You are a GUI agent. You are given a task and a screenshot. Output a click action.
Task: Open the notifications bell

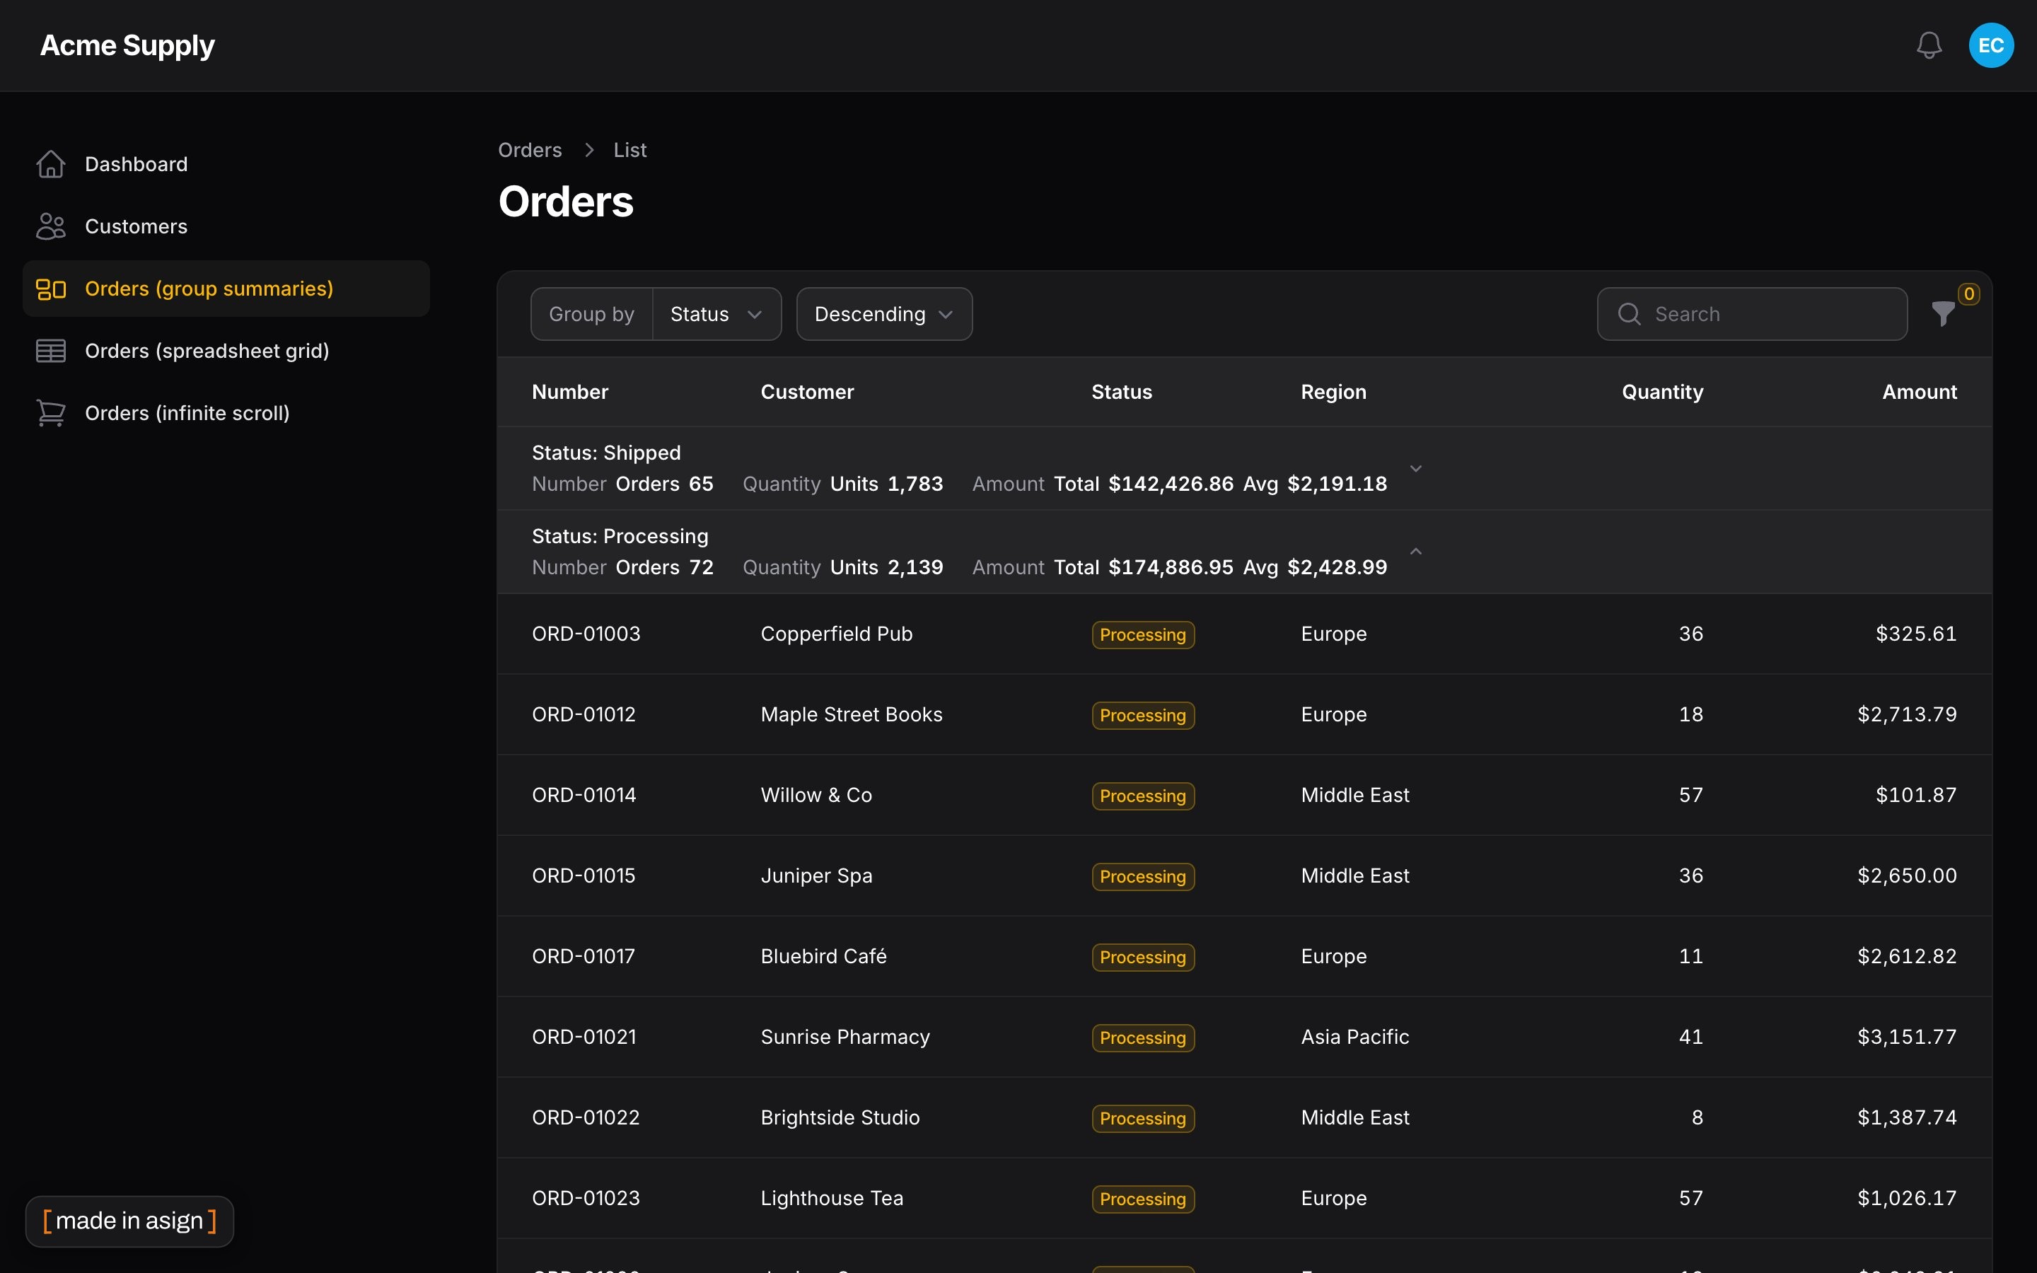pyautogui.click(x=1928, y=45)
